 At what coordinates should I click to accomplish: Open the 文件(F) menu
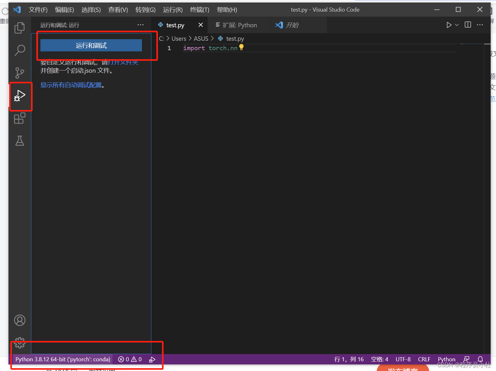[38, 10]
